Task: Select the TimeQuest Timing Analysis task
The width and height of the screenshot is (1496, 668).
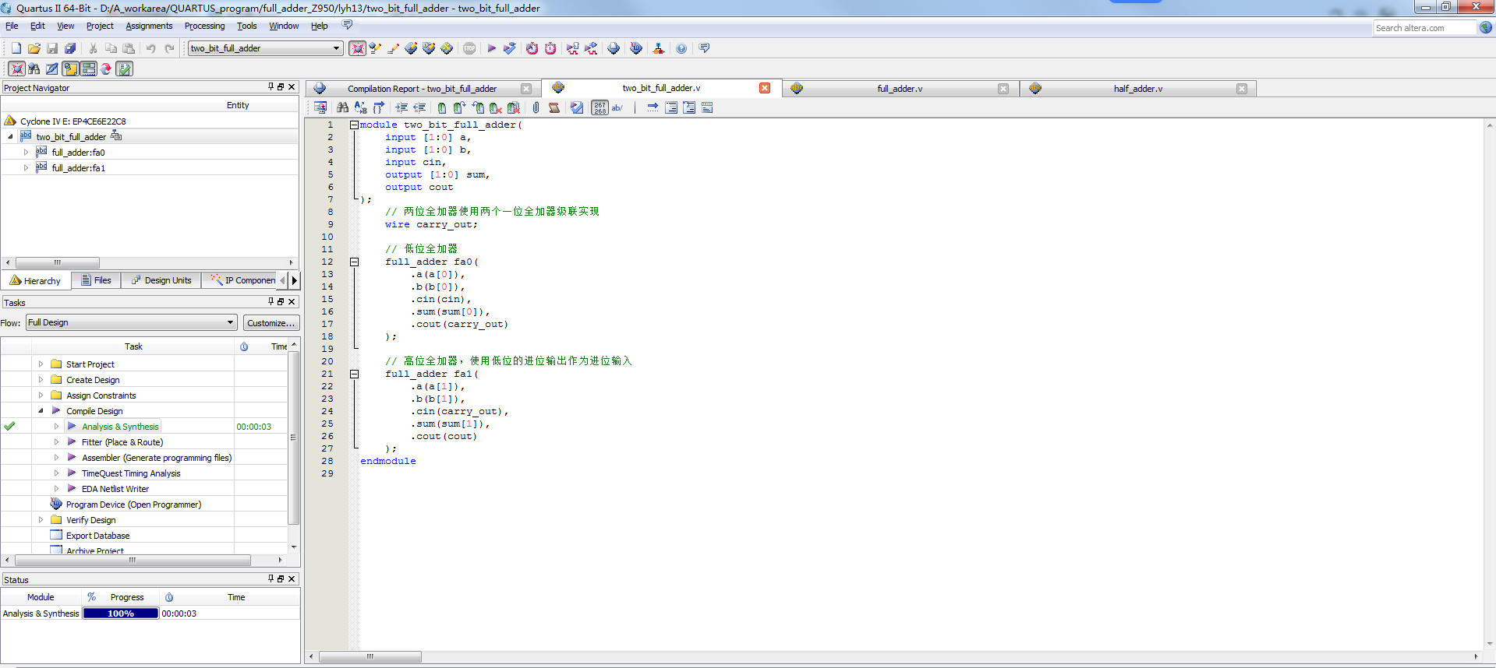Action: (131, 473)
